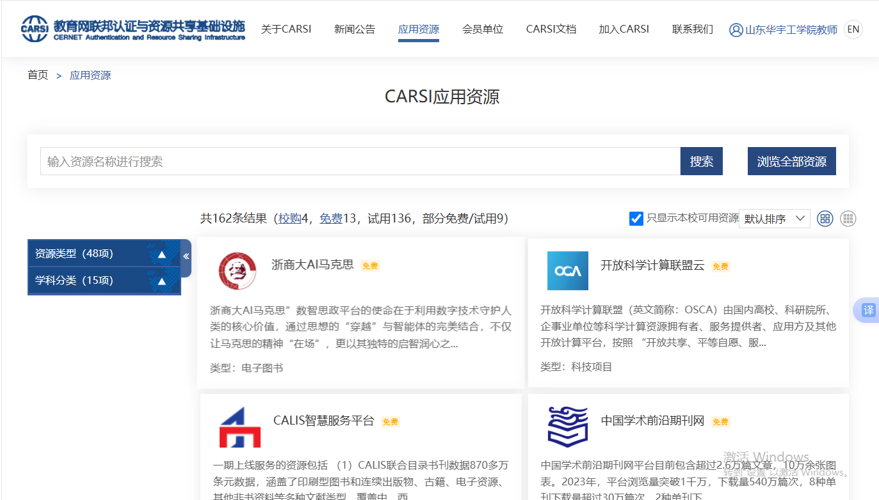
Task: Switch to the two-column grid view icon
Action: click(x=825, y=219)
